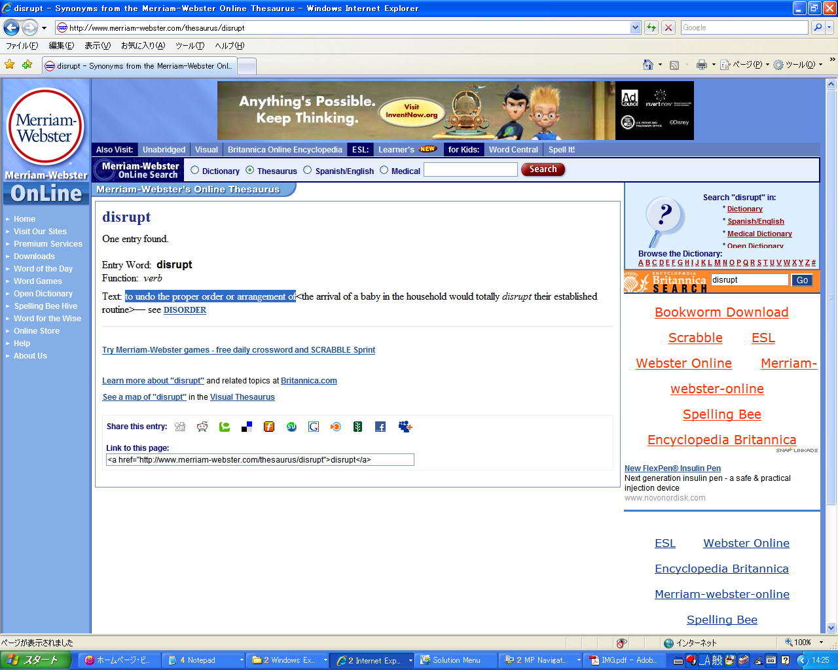Select the Spanish/English radio button
838x670 pixels.
[307, 170]
